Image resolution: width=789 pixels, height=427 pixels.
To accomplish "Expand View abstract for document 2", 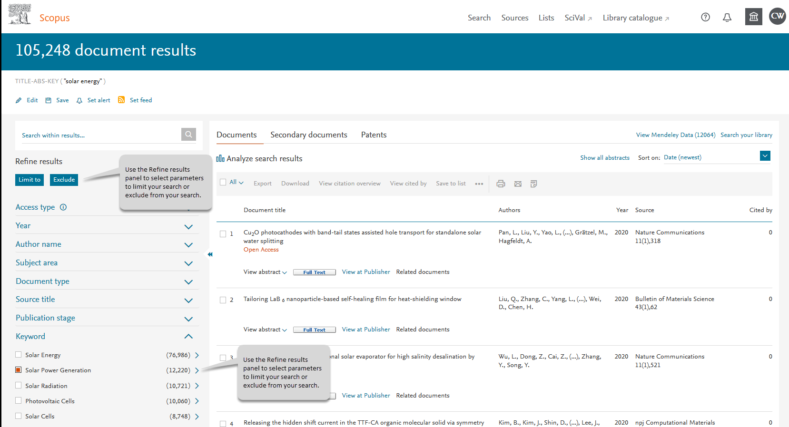I will point(265,330).
